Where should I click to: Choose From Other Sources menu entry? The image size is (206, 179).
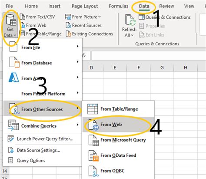click(x=43, y=108)
